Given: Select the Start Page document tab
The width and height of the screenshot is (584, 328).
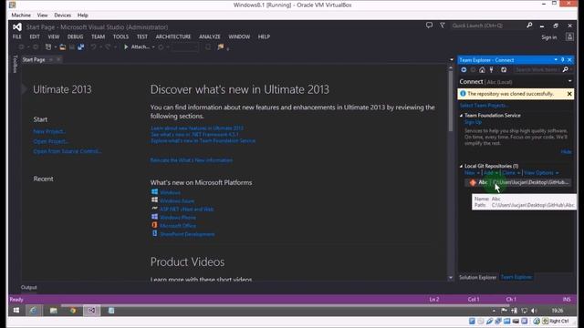Looking at the screenshot, I should (34, 59).
